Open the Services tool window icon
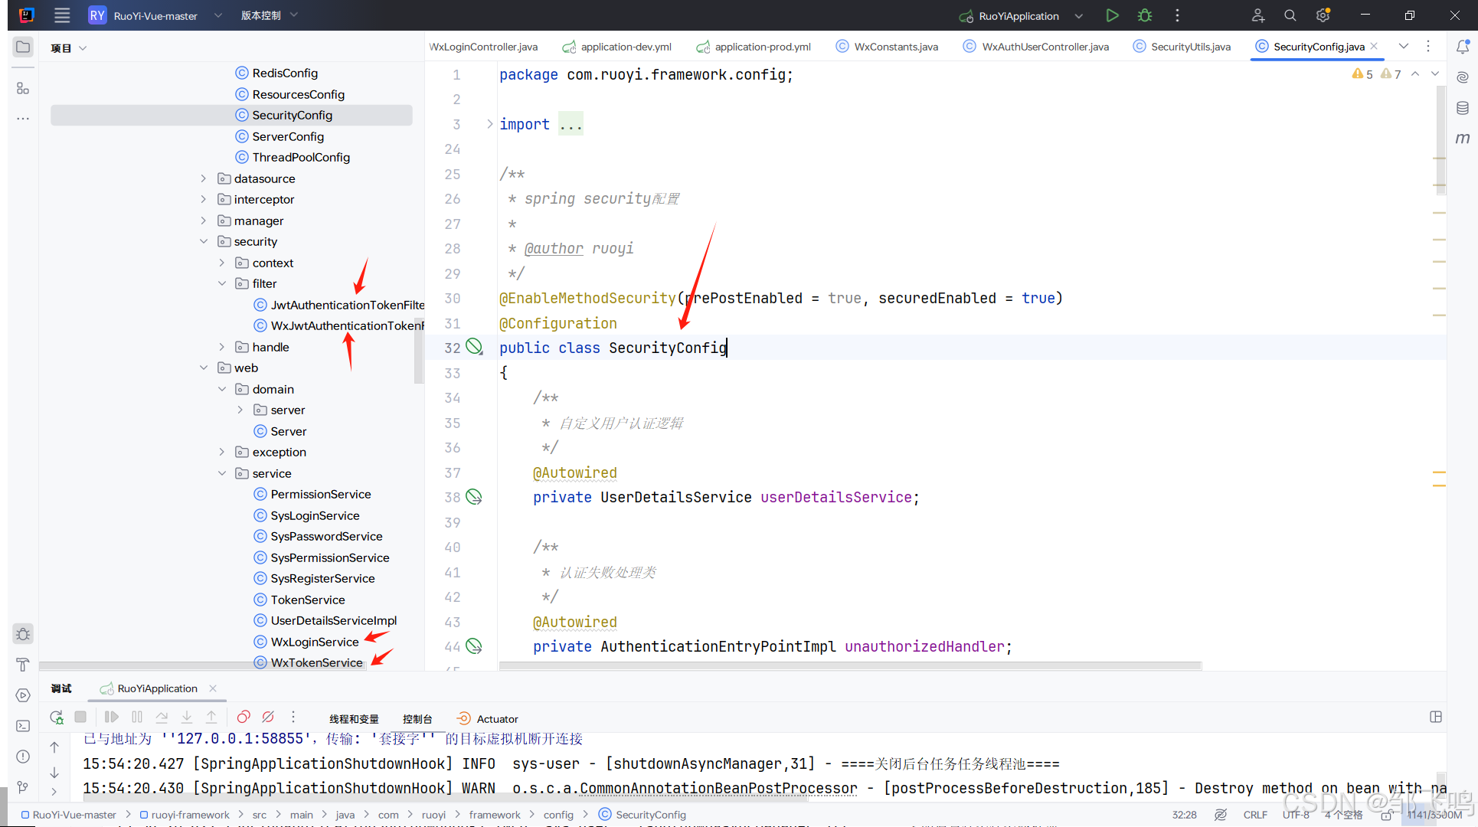Screen dimensions: 1478x827 tap(23, 695)
